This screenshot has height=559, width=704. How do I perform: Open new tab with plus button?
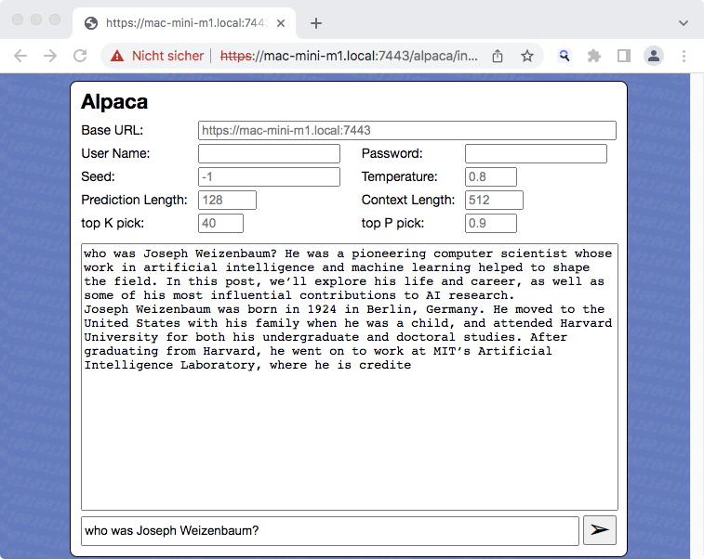click(316, 23)
